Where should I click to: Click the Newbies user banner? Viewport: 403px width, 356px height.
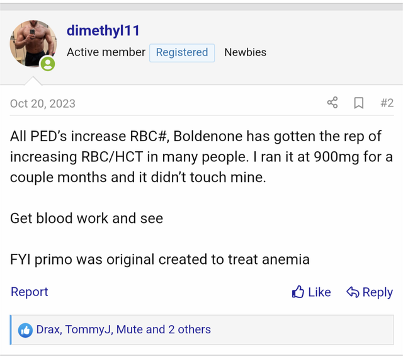[x=245, y=52]
